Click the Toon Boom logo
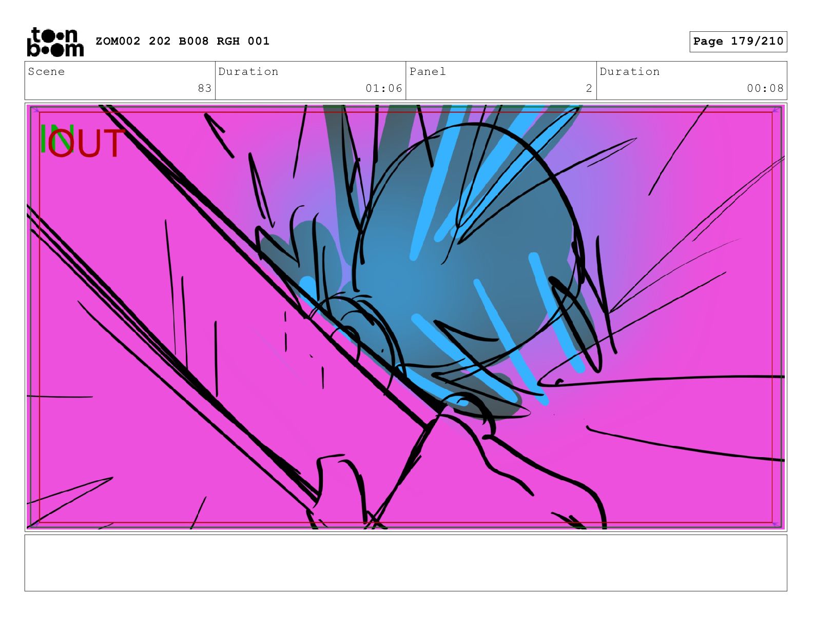This screenshot has height=628, width=813. (x=55, y=42)
